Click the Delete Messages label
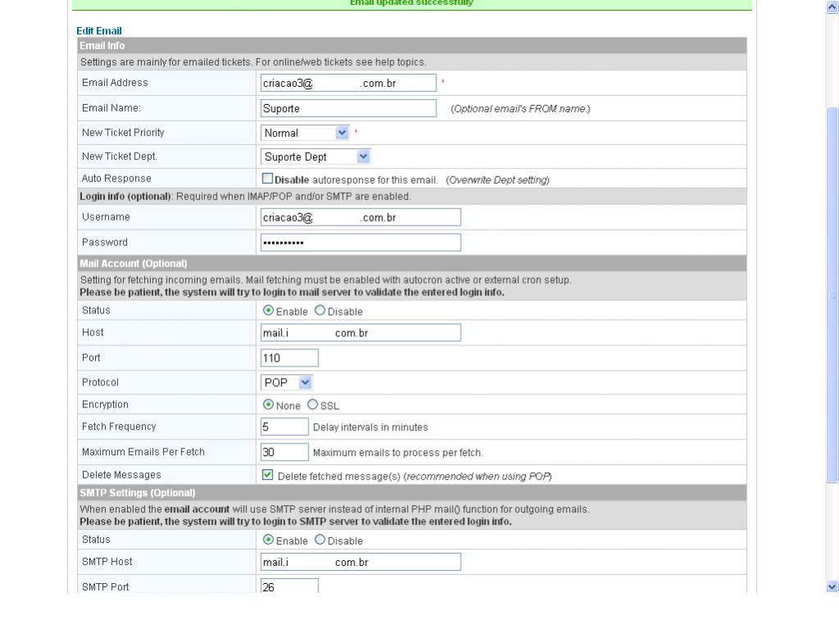This screenshot has height=629, width=839. pyautogui.click(x=121, y=475)
